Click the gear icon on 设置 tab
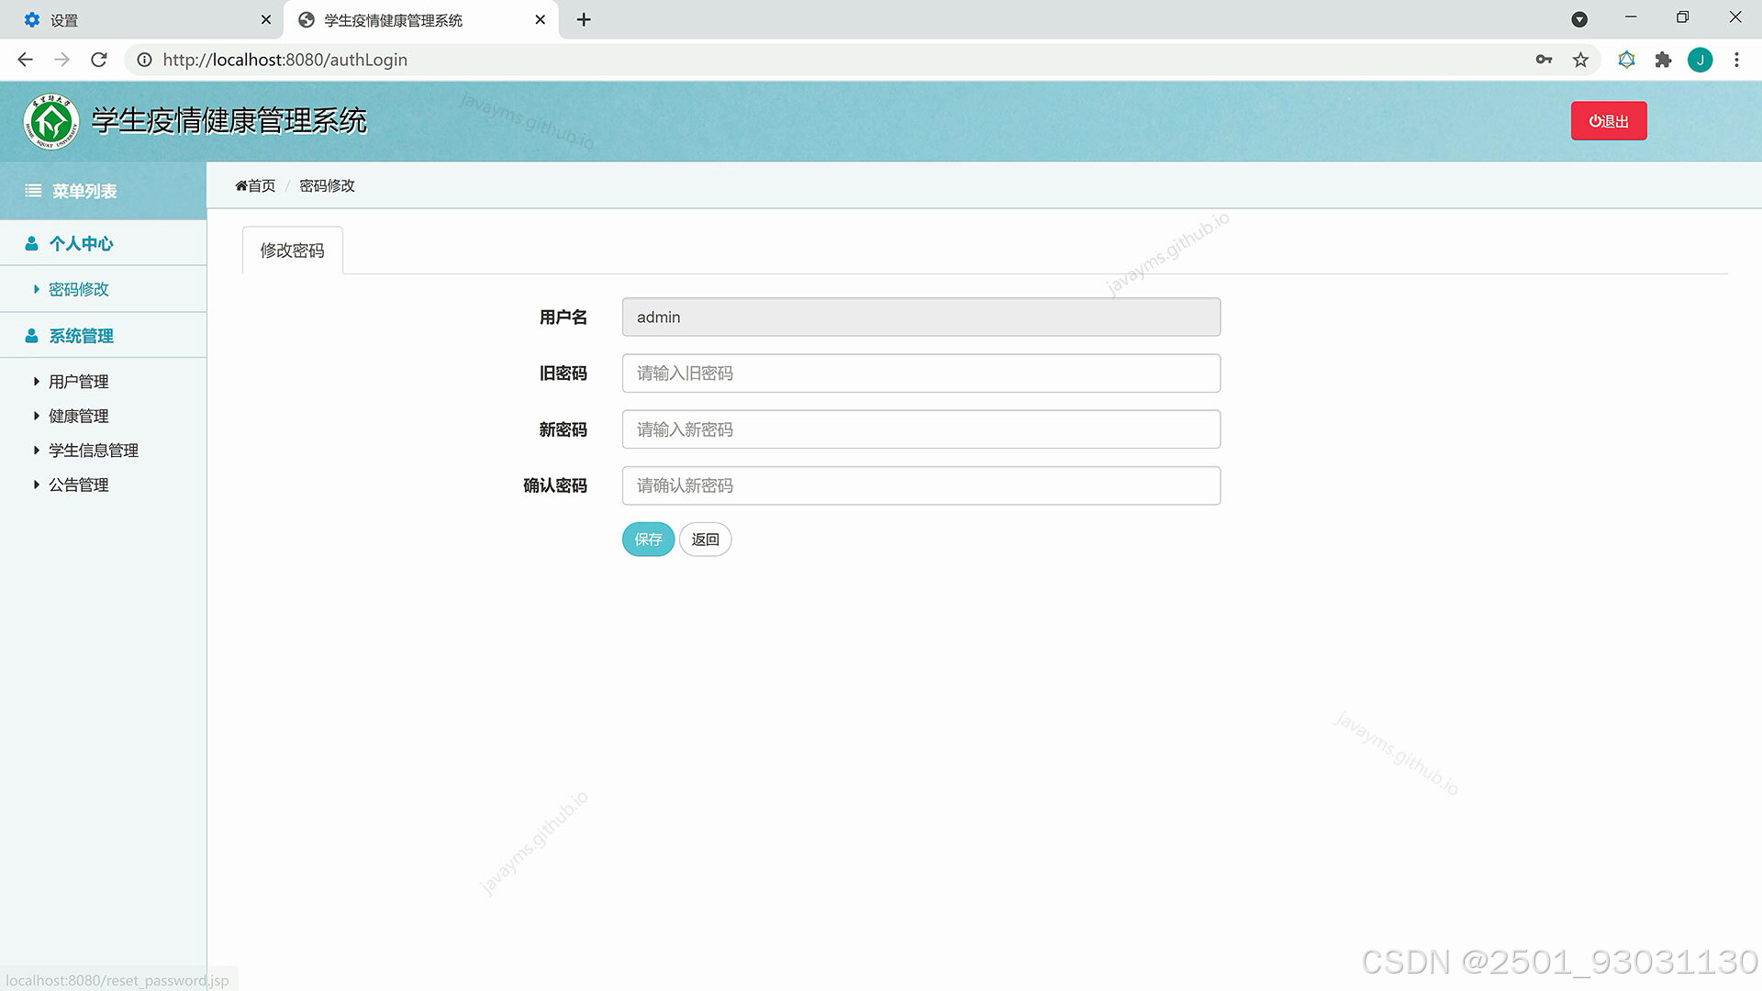The width and height of the screenshot is (1762, 991). click(x=32, y=19)
